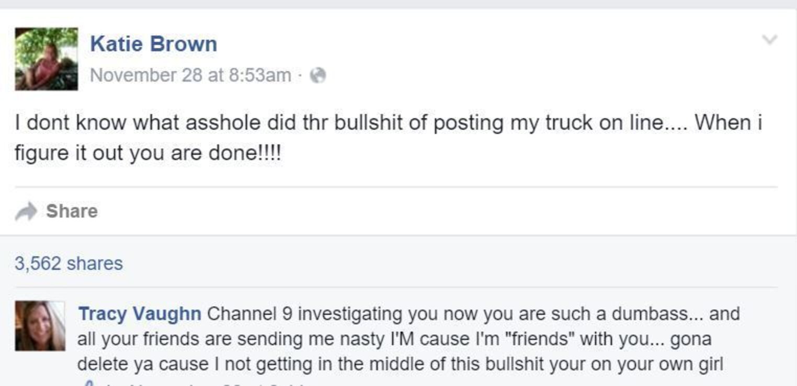Open the Tracy Vaughn name link
This screenshot has height=386, width=797.
point(139,314)
